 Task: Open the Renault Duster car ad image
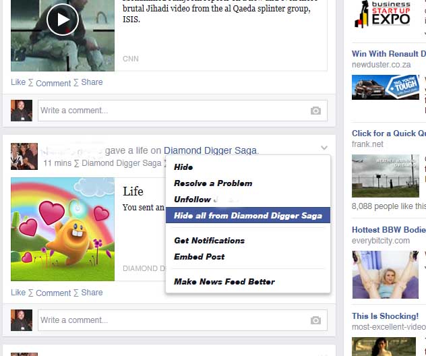tap(386, 88)
